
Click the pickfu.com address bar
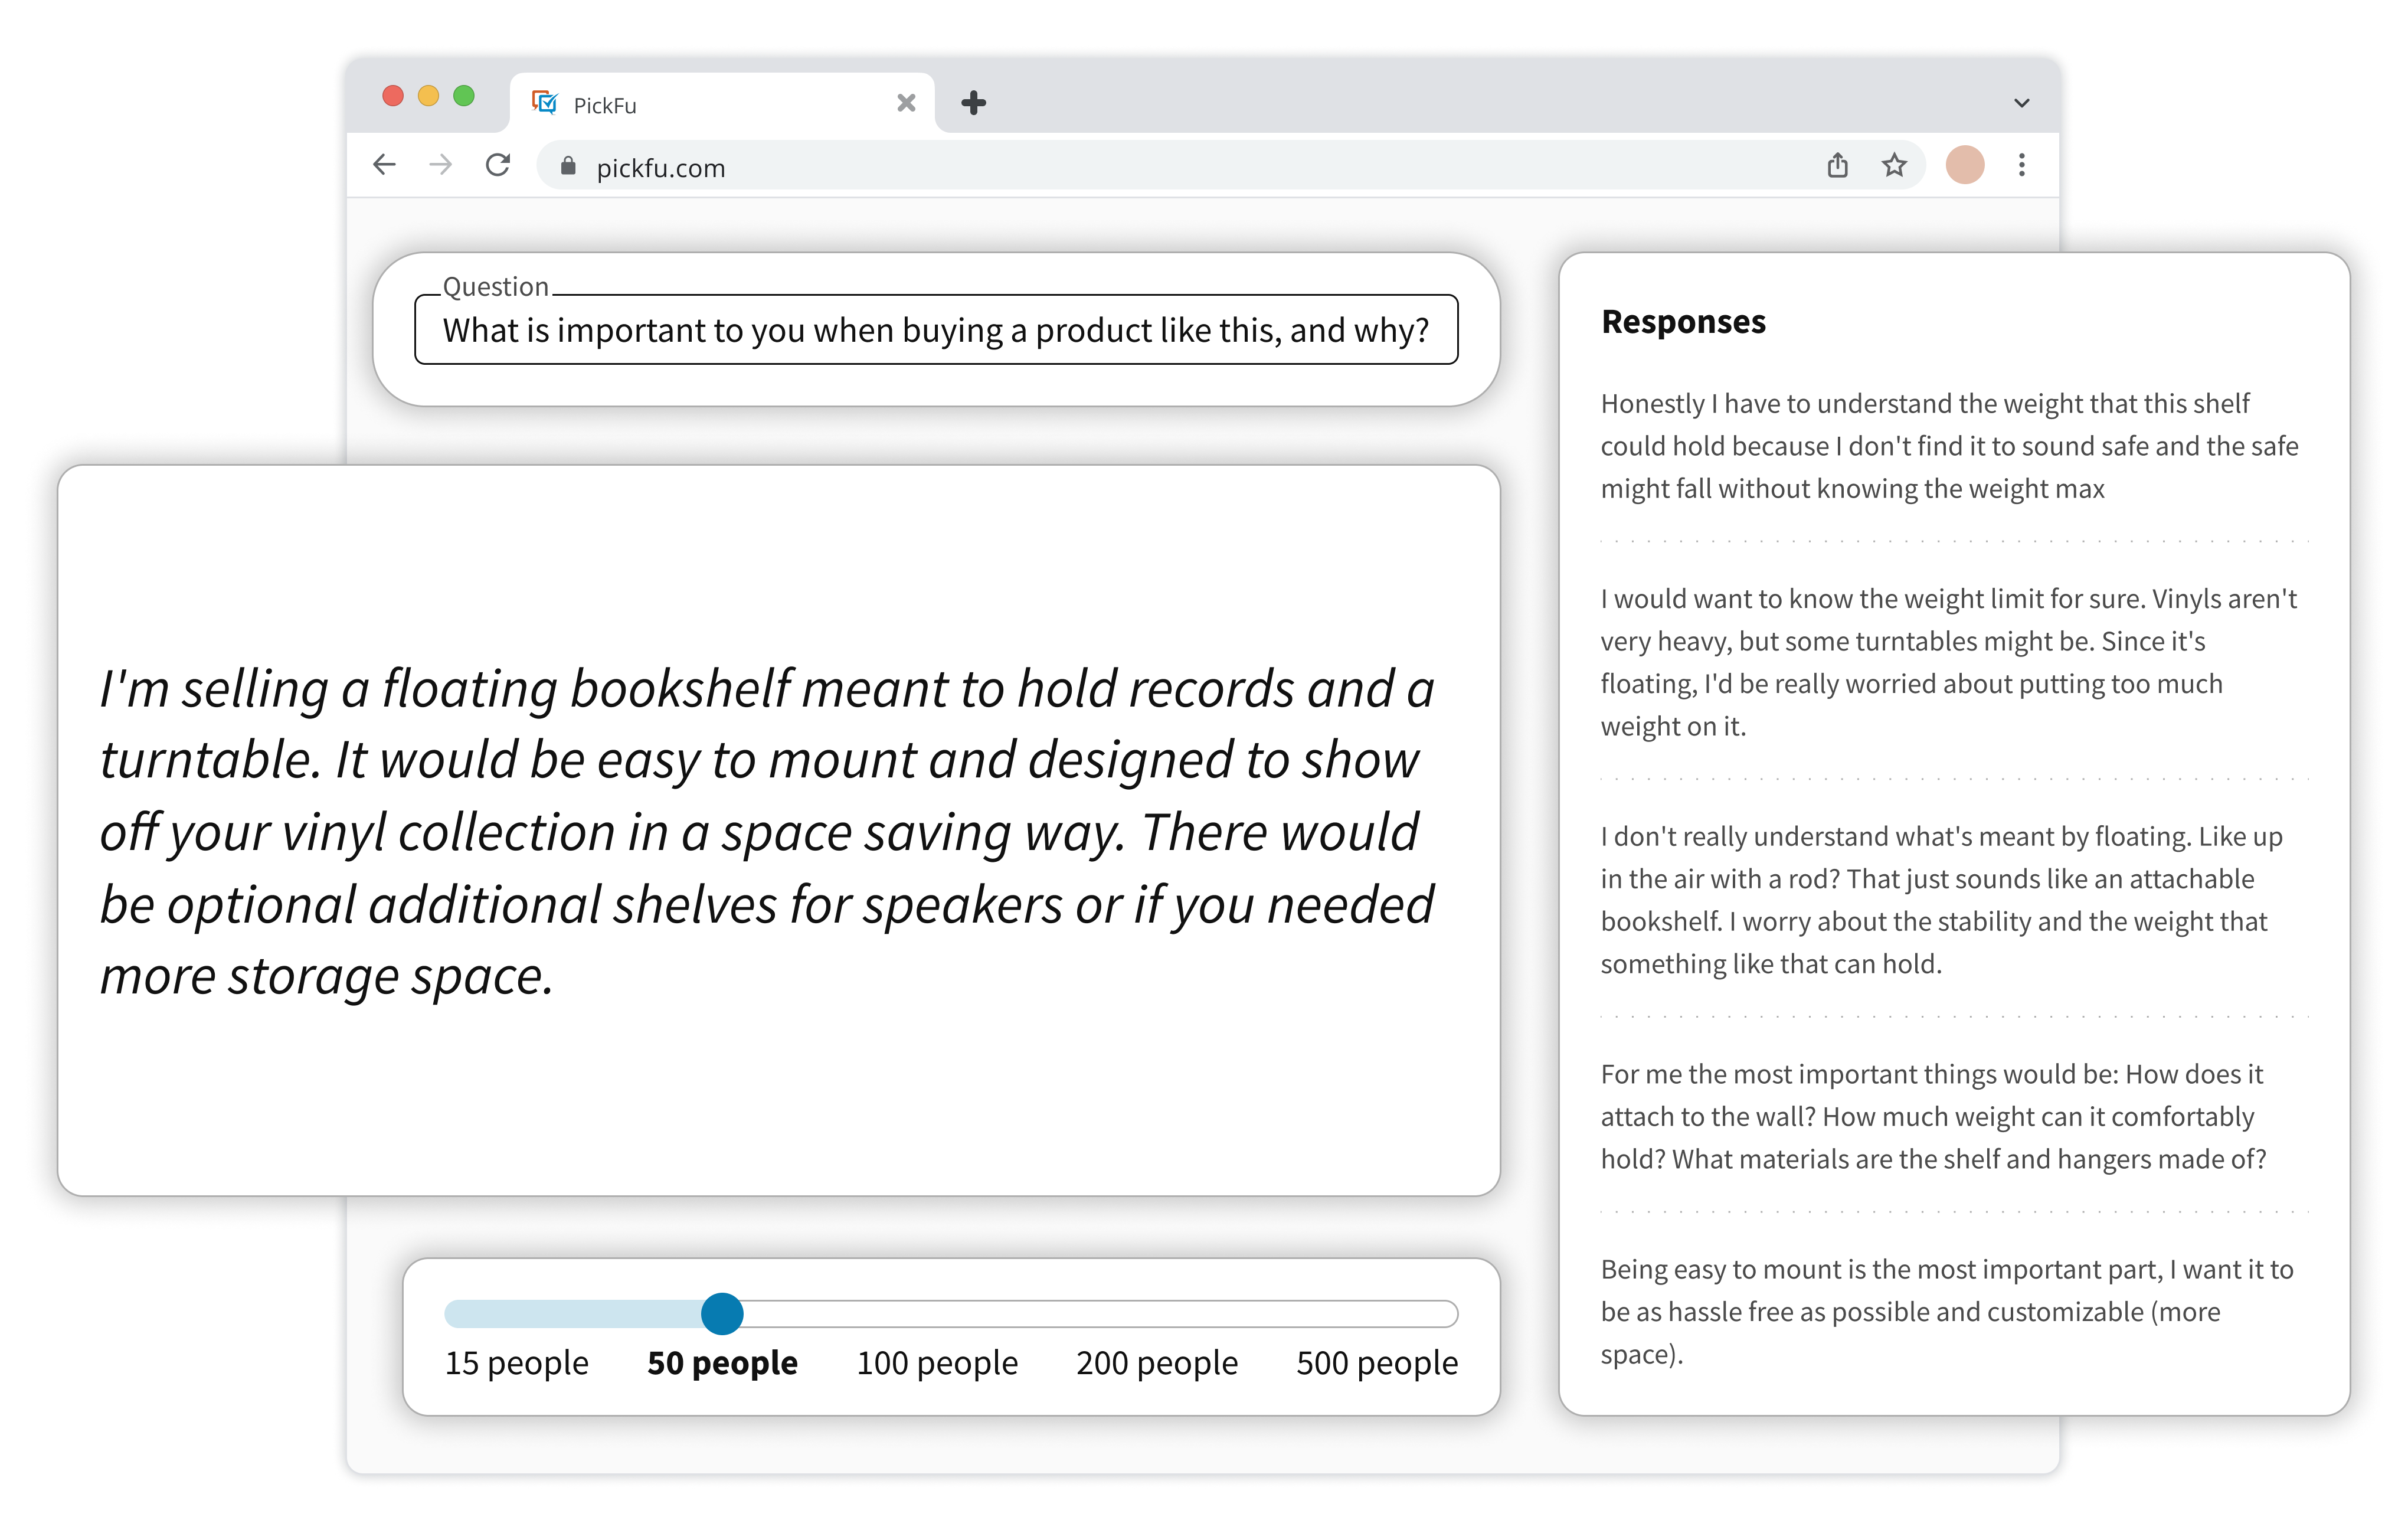click(1100, 167)
